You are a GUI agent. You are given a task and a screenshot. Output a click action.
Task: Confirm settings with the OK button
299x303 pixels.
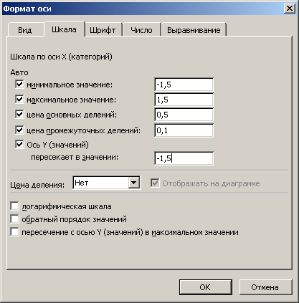pyautogui.click(x=206, y=287)
